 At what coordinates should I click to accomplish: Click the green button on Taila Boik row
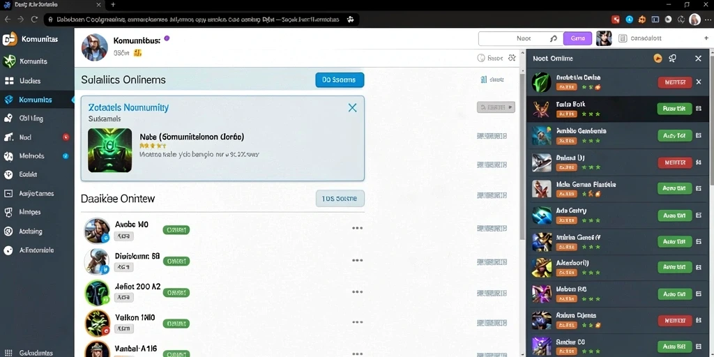pyautogui.click(x=674, y=109)
